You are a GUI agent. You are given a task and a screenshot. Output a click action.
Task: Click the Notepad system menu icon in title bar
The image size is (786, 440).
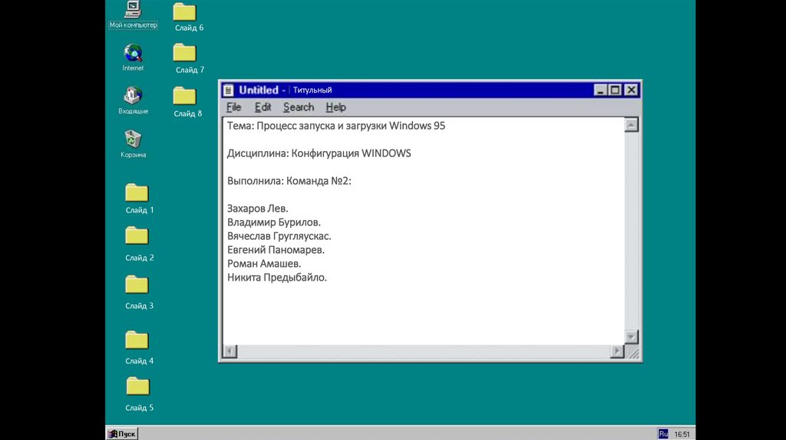point(229,90)
